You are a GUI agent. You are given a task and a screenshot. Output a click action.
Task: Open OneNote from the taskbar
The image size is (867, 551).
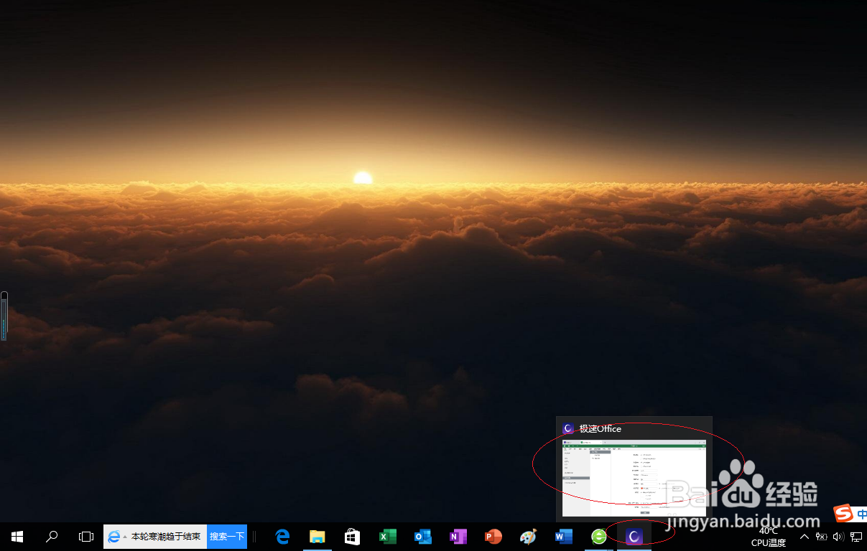(458, 537)
